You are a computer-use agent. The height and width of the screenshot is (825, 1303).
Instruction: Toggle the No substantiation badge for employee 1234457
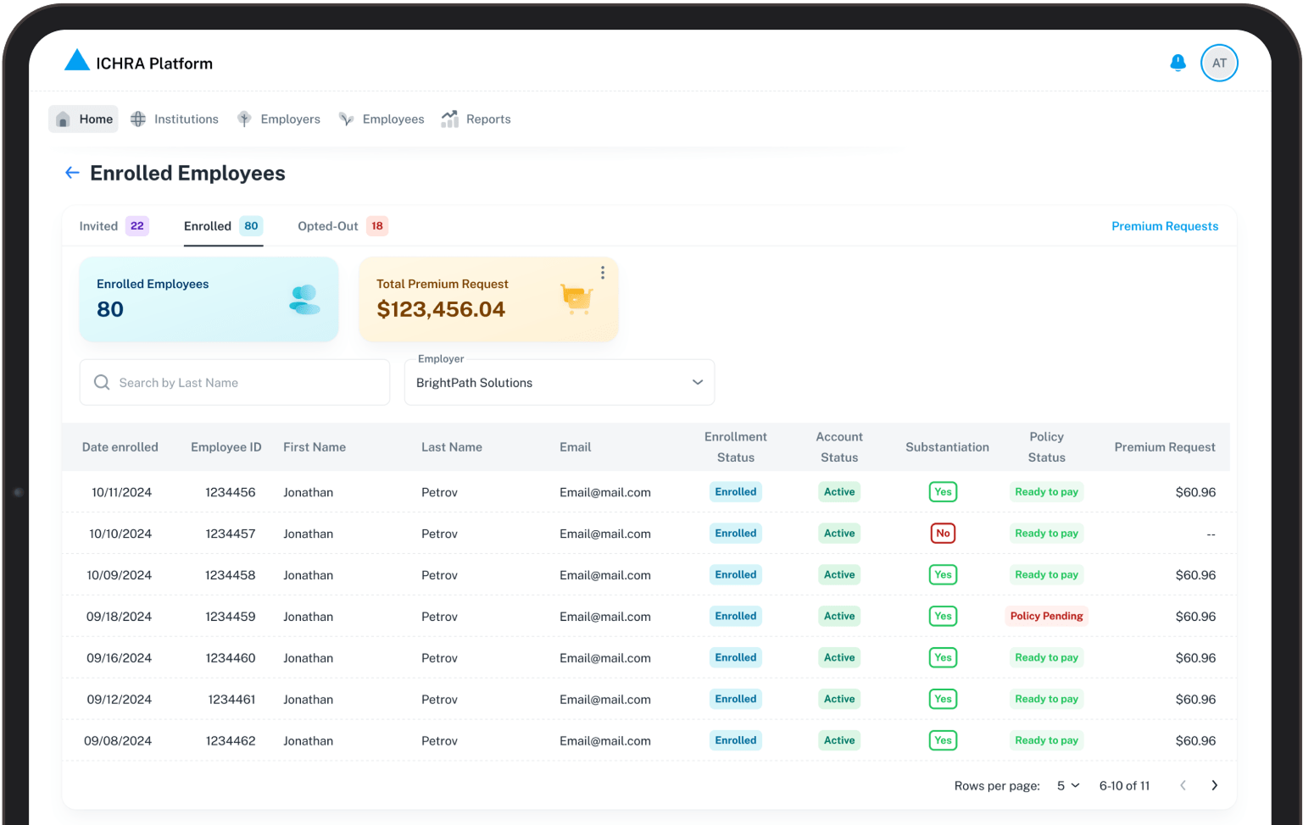(943, 534)
